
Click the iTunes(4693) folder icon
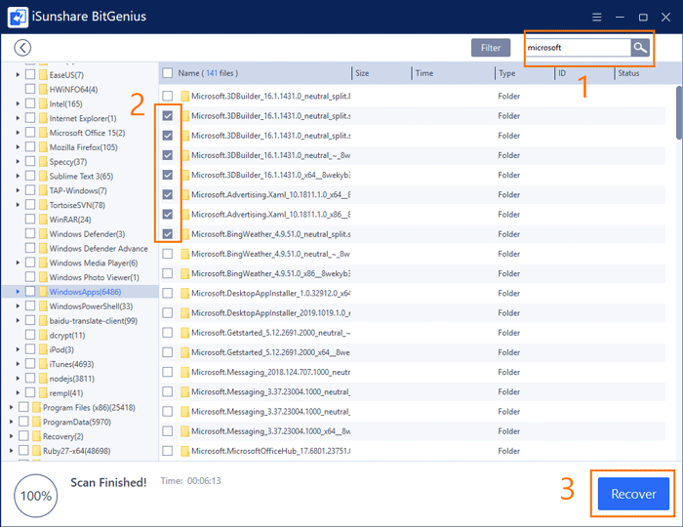click(43, 364)
